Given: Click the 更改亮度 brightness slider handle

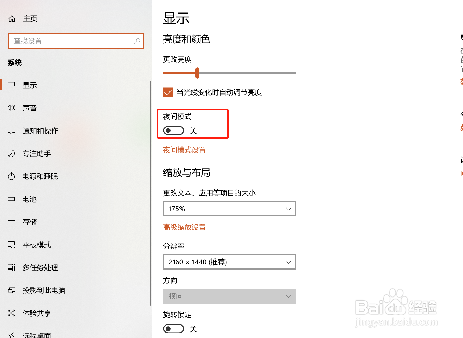Looking at the screenshot, I should point(197,73).
